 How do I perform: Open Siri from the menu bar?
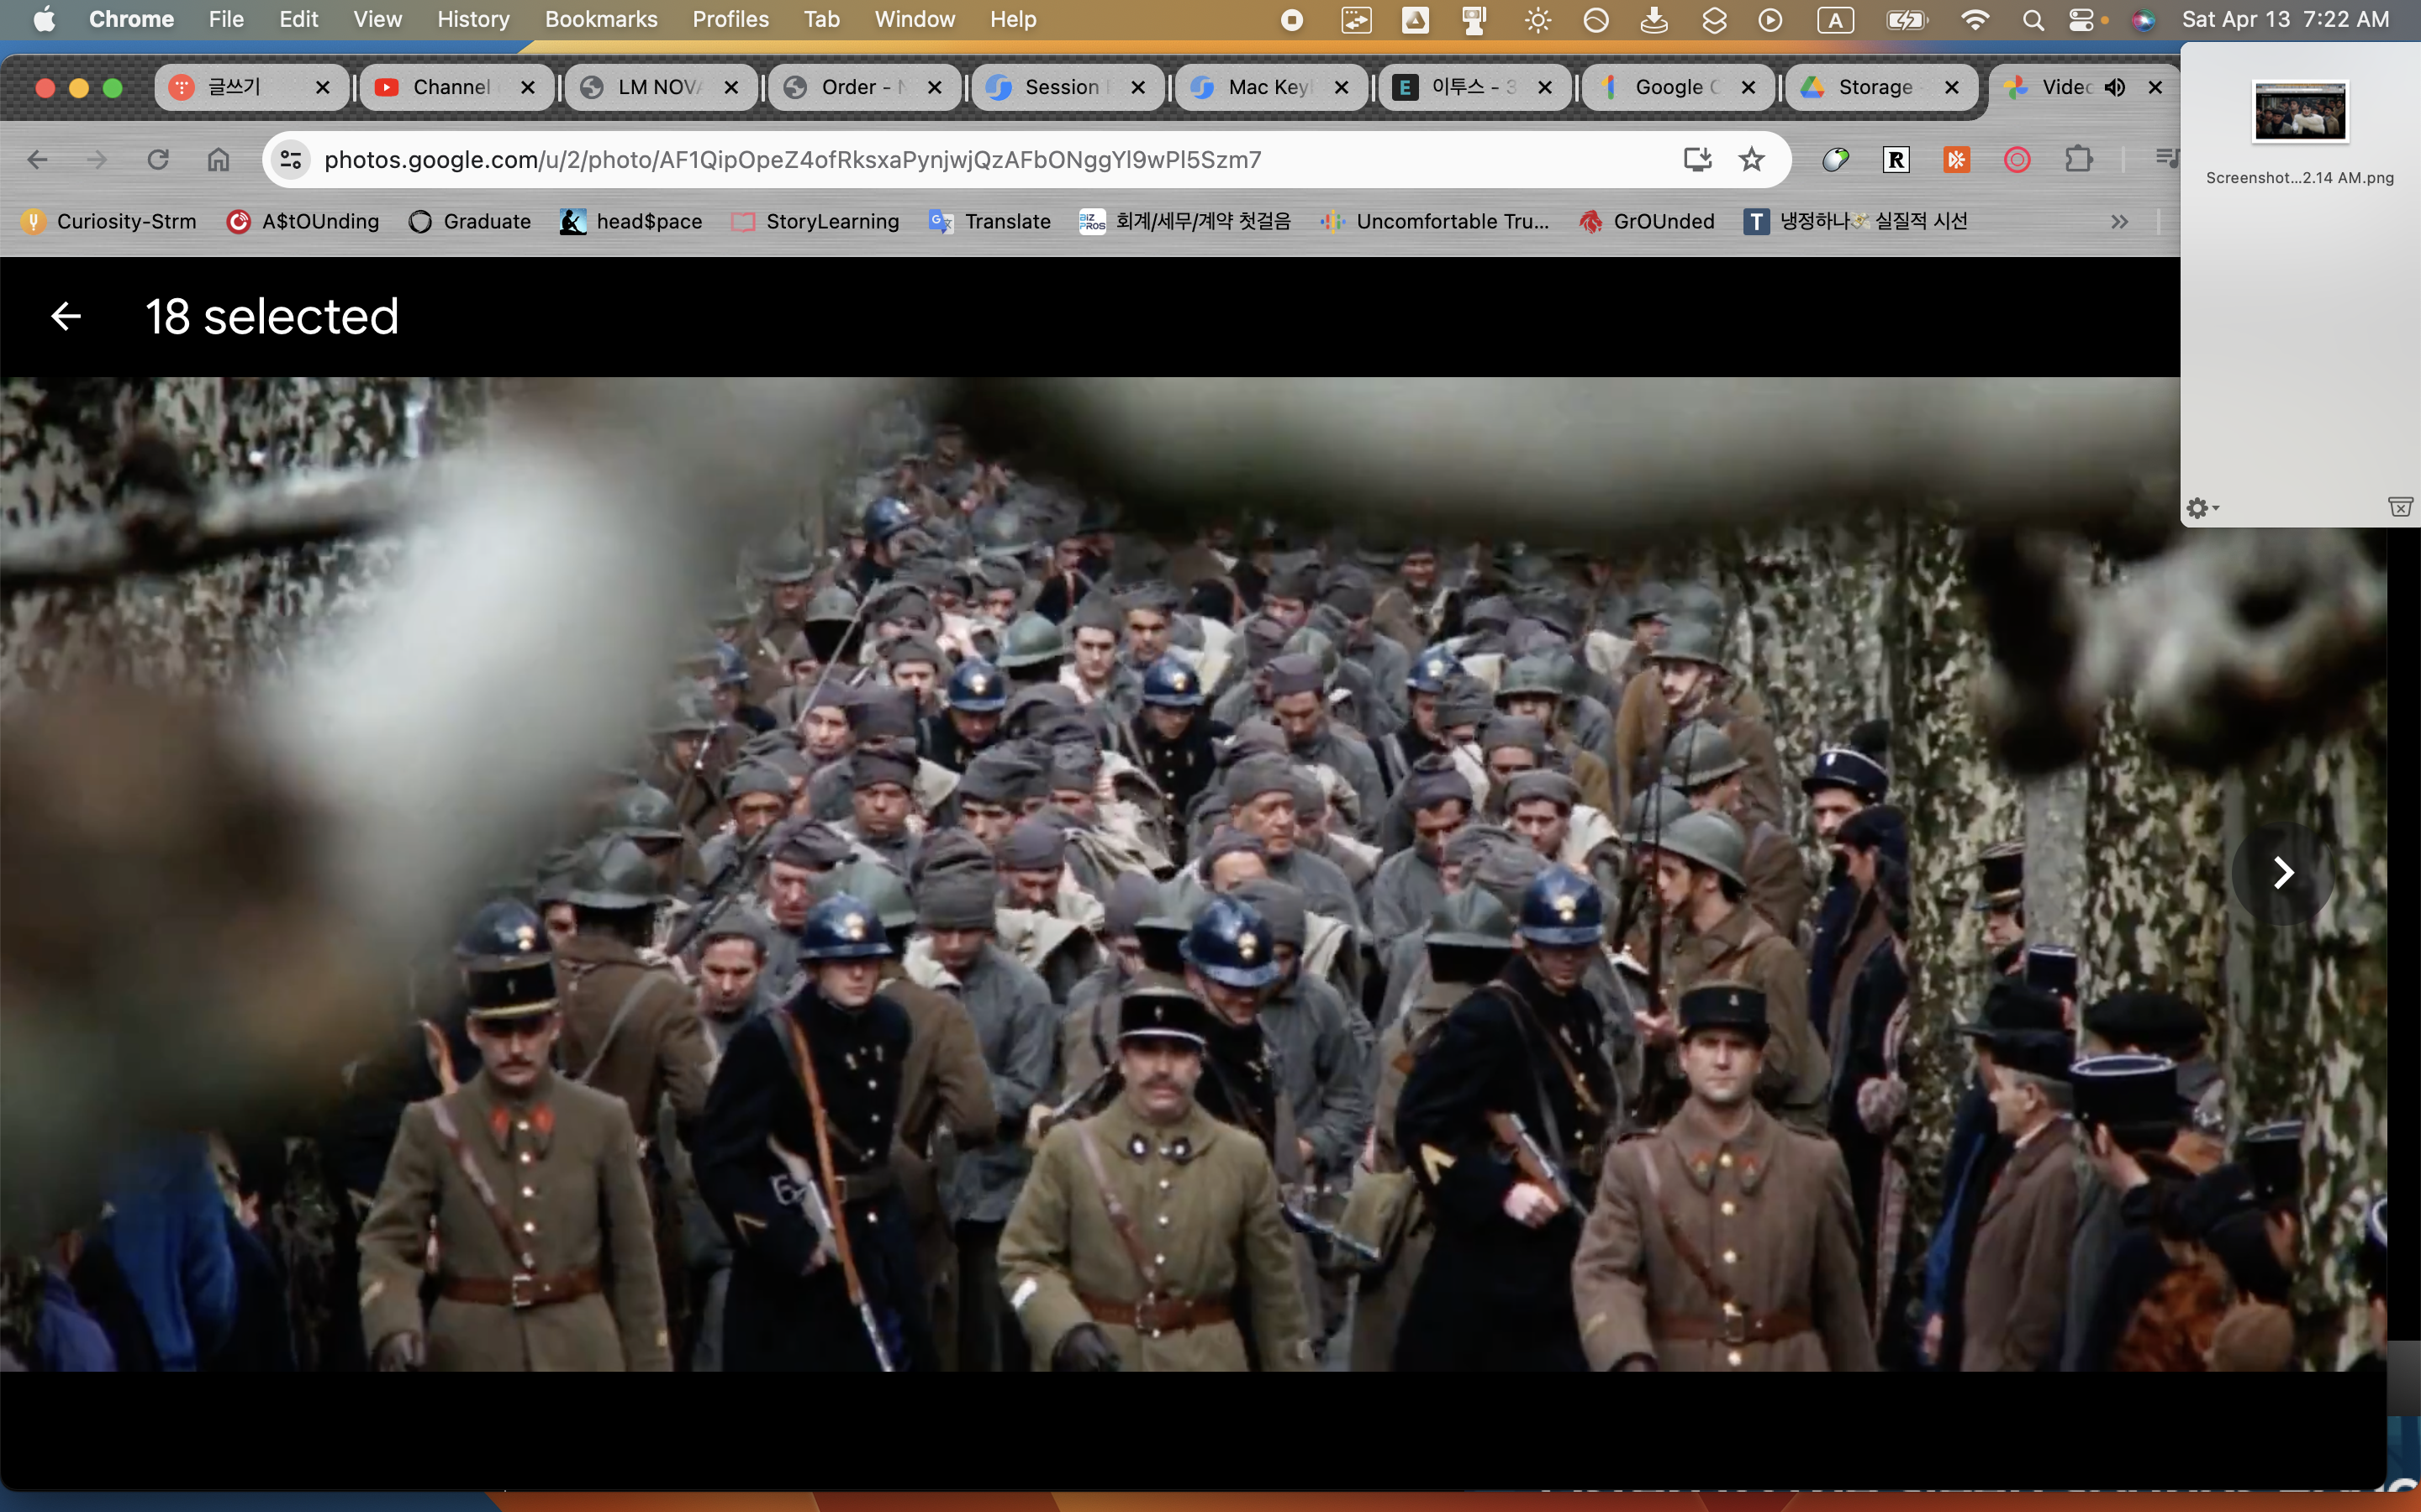(x=2143, y=20)
